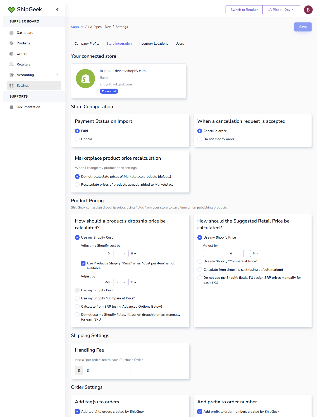Open the Company Profile tab

pos(87,44)
